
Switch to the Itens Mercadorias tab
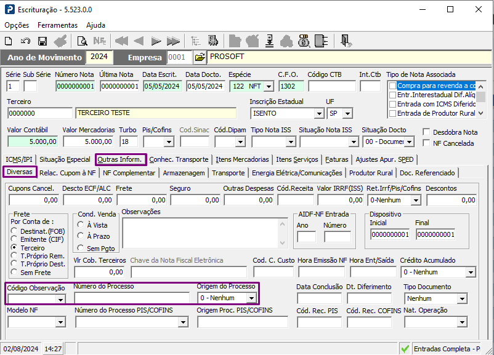coord(242,159)
